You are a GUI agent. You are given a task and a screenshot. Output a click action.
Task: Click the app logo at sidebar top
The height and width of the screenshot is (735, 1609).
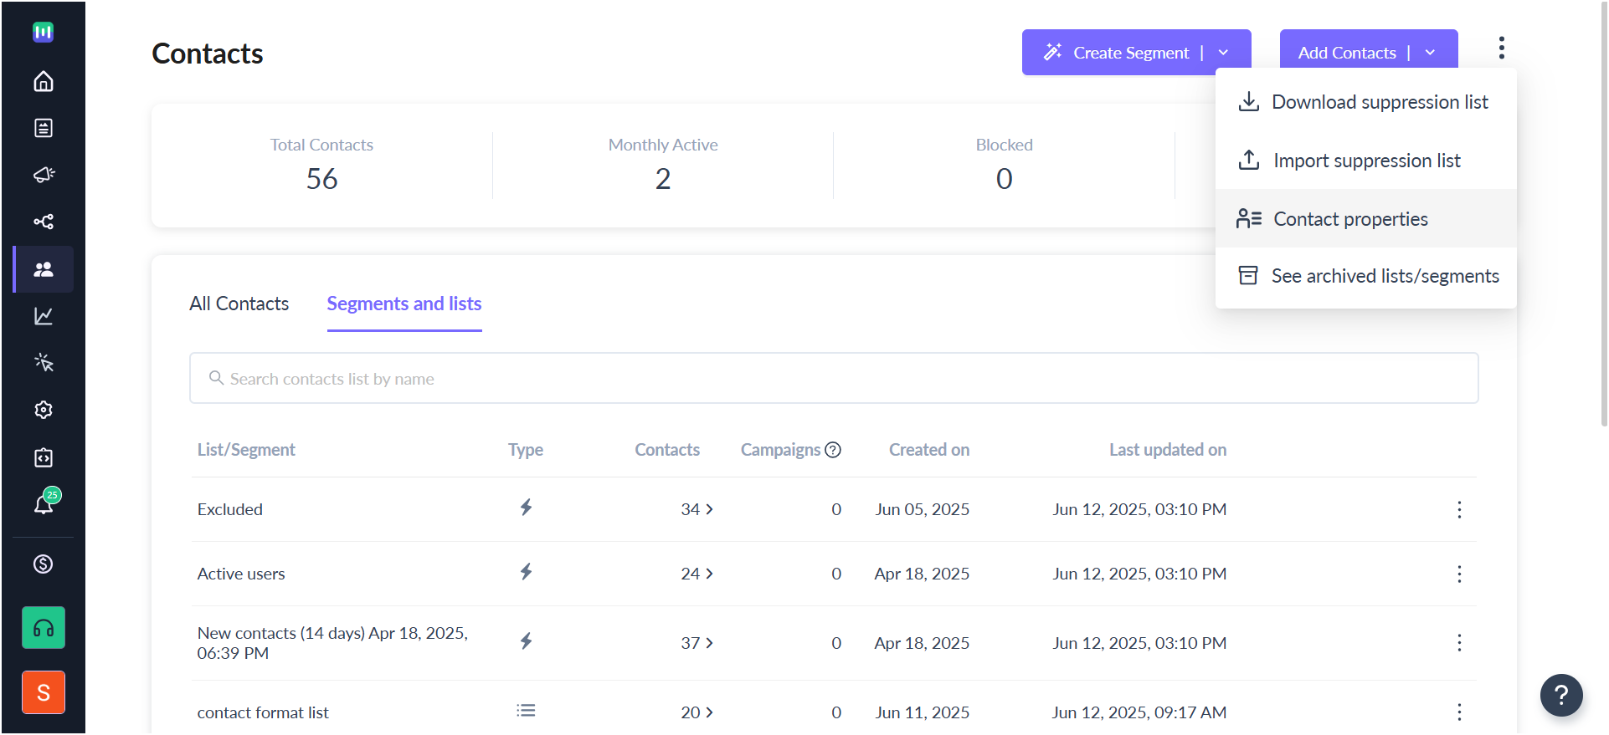click(44, 32)
